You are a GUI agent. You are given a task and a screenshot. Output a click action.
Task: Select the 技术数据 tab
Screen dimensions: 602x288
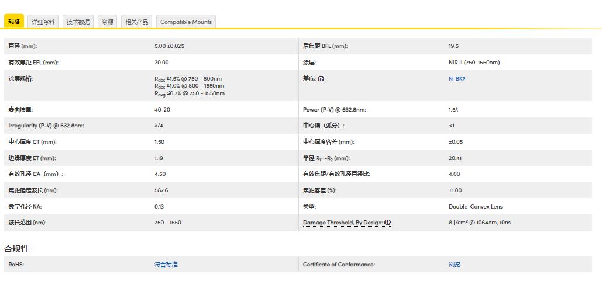tap(78, 22)
